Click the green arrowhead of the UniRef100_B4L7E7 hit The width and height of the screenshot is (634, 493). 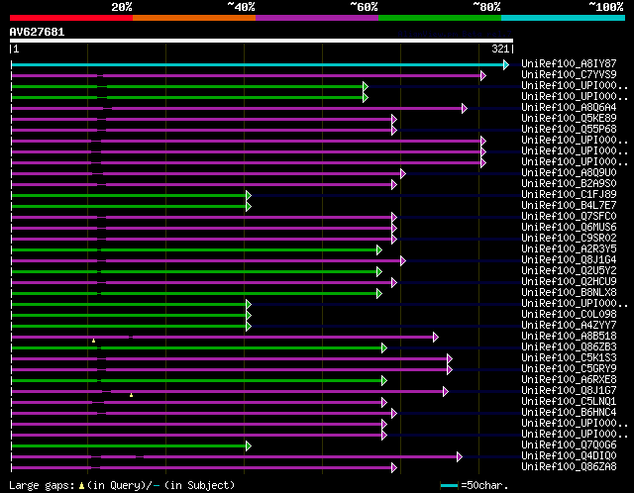[249, 207]
